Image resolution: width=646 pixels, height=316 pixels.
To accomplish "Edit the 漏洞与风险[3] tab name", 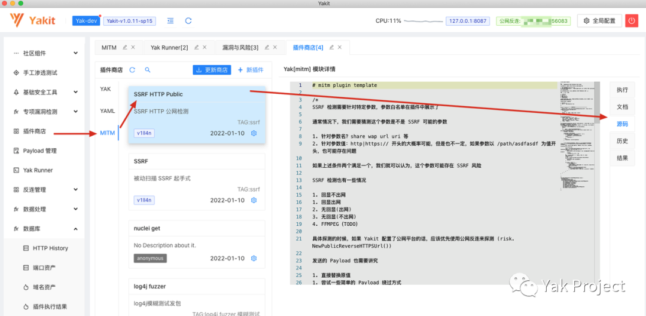I will tap(267, 47).
